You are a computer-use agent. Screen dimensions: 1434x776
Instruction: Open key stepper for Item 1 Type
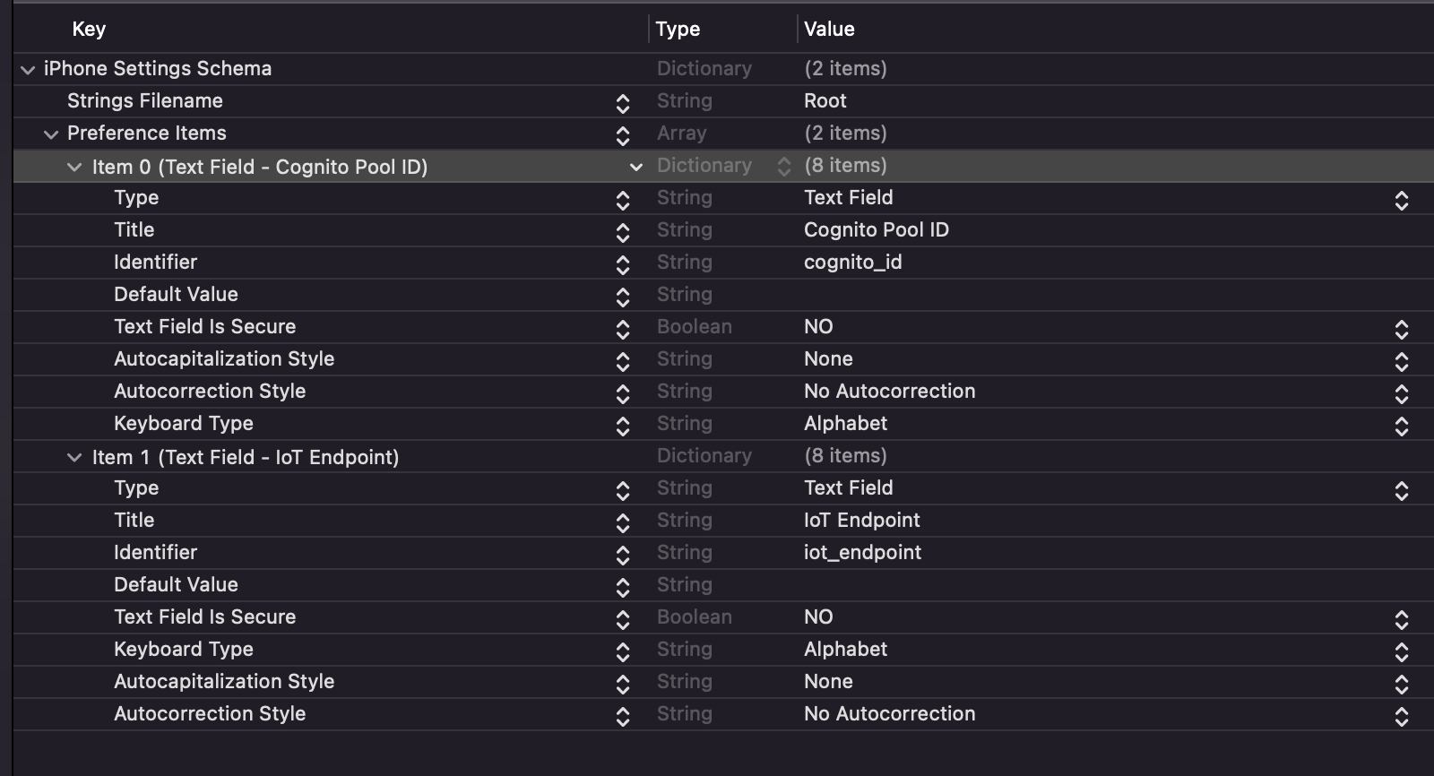pyautogui.click(x=623, y=490)
